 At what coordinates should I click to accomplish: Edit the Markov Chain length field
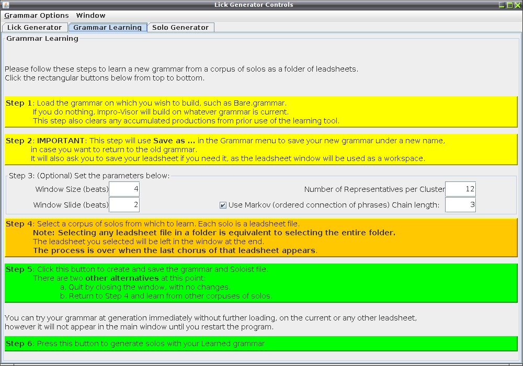pos(461,204)
